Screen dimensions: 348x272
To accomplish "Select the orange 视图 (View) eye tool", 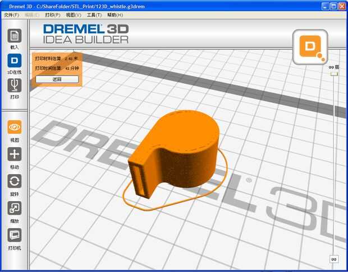I will 15,127.
